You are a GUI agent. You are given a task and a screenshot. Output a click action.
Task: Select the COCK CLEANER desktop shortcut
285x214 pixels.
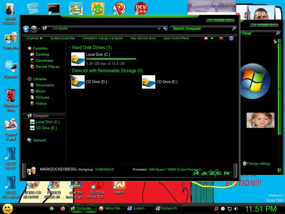pos(11,188)
